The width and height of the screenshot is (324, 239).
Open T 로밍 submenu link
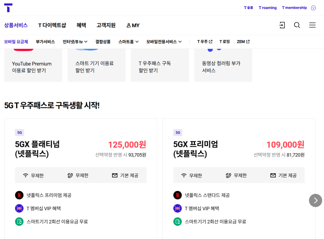click(224, 42)
